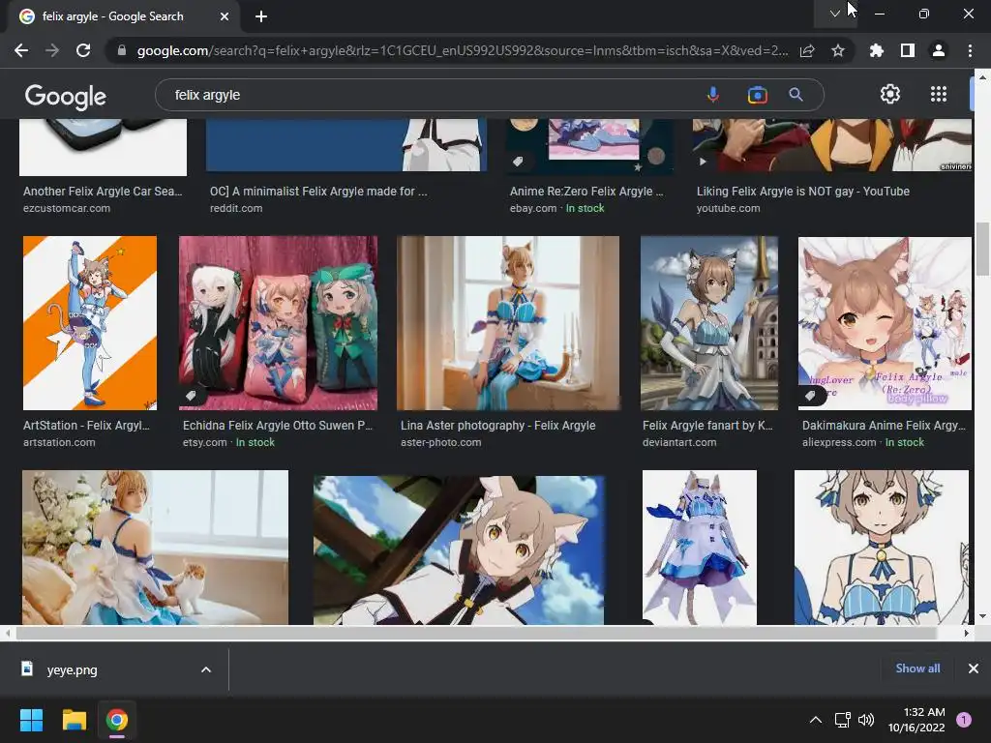
Task: Open a new browser tab
Action: (x=261, y=16)
